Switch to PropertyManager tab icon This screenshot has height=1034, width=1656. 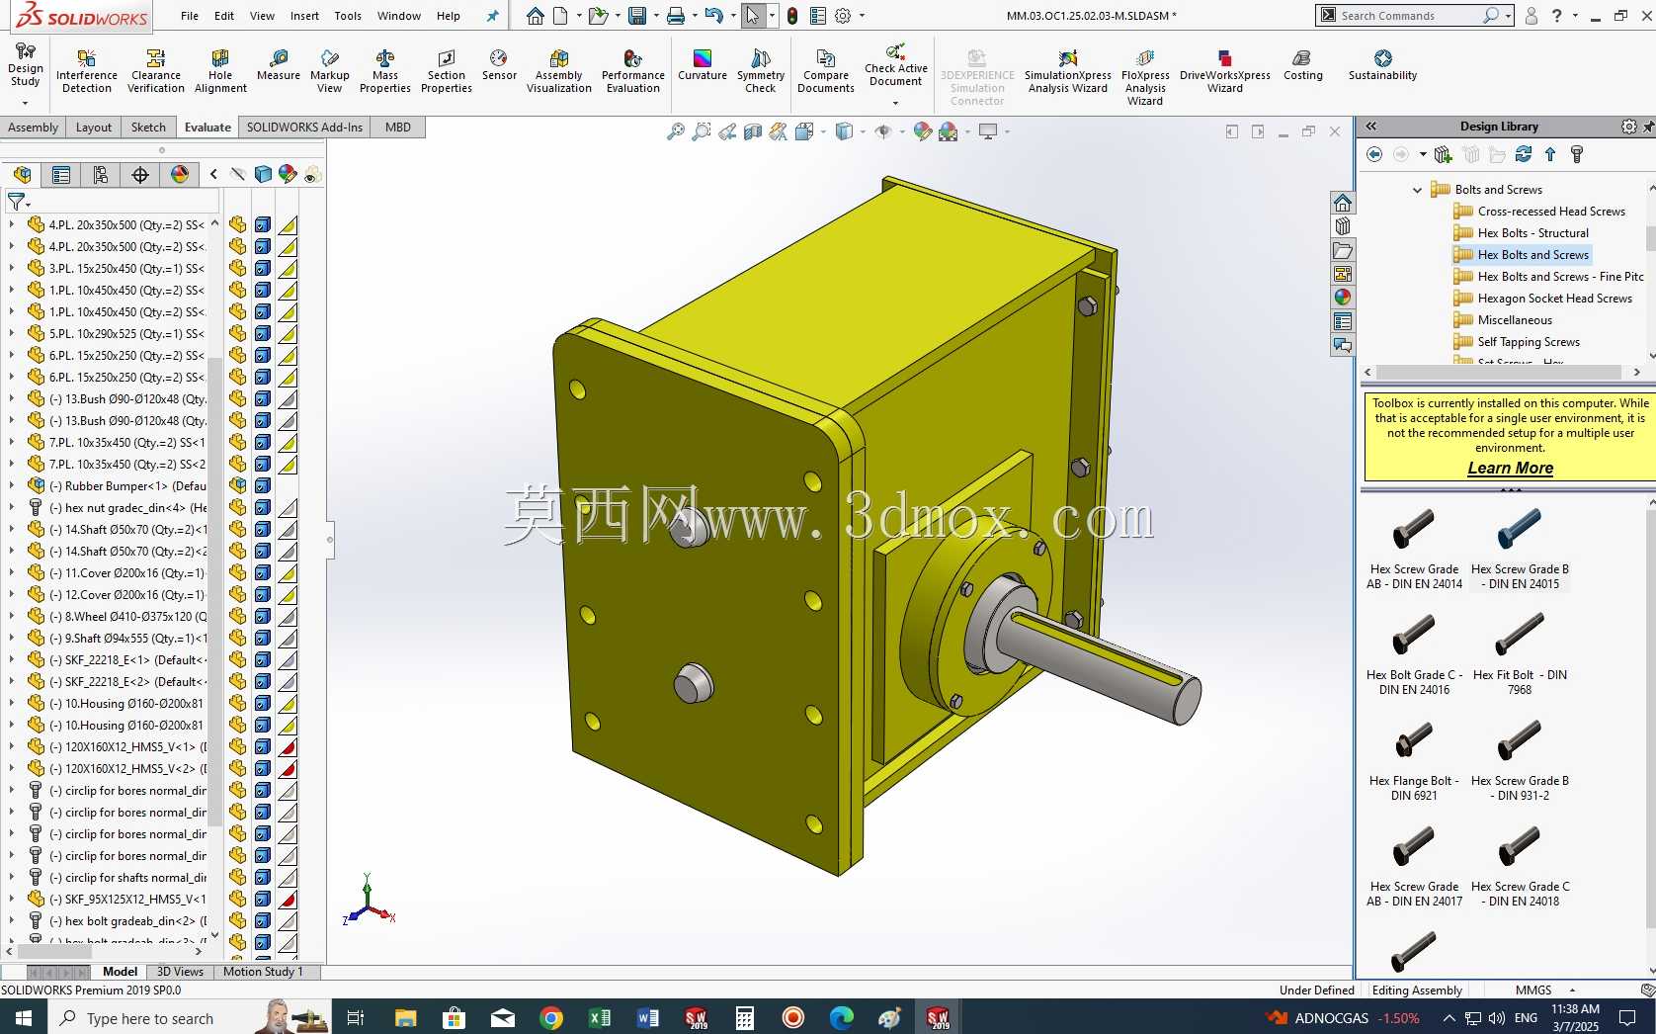point(61,175)
